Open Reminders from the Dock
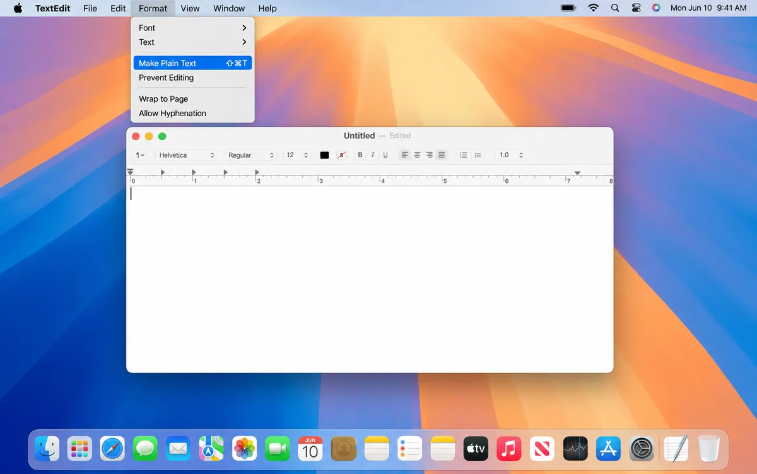 click(x=410, y=449)
